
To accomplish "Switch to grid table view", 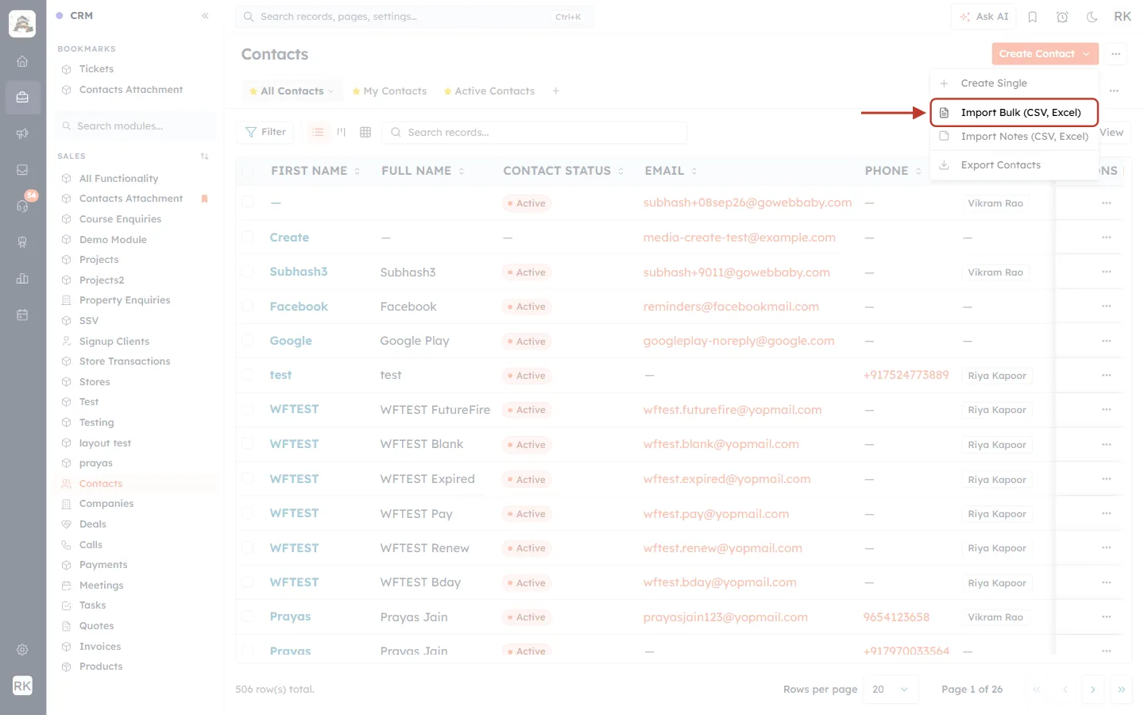I will click(365, 132).
